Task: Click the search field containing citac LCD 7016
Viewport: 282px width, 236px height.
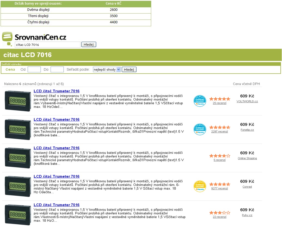Action: (48, 45)
